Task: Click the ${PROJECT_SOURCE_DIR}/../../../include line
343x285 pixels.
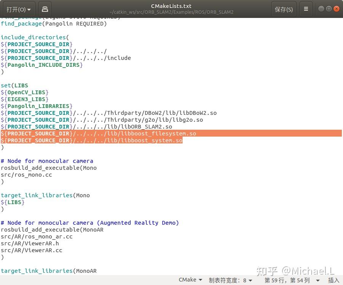Action: pos(66,58)
